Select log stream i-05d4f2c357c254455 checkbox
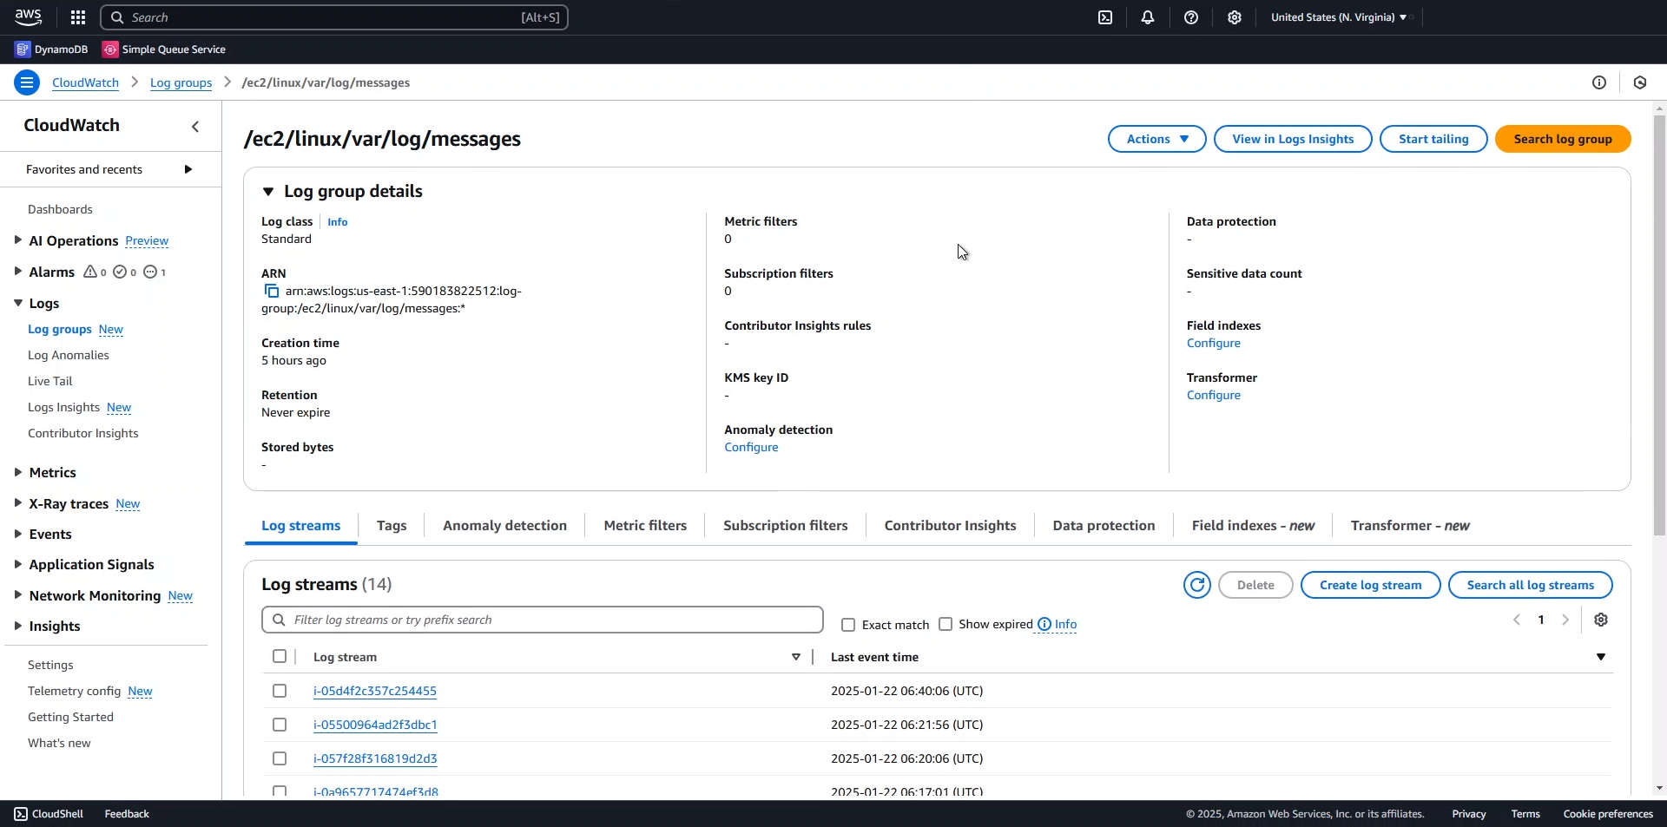 pyautogui.click(x=280, y=692)
